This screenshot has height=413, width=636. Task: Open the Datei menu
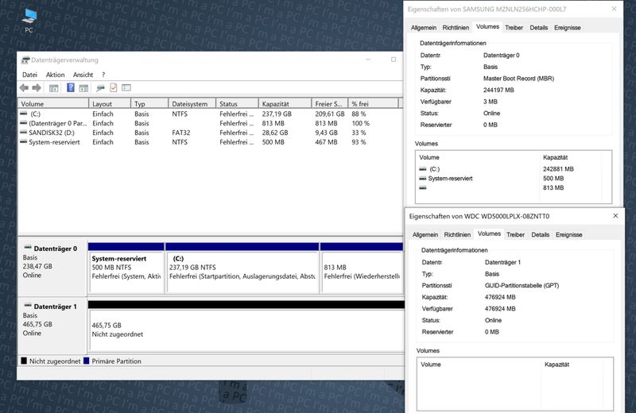click(x=29, y=75)
